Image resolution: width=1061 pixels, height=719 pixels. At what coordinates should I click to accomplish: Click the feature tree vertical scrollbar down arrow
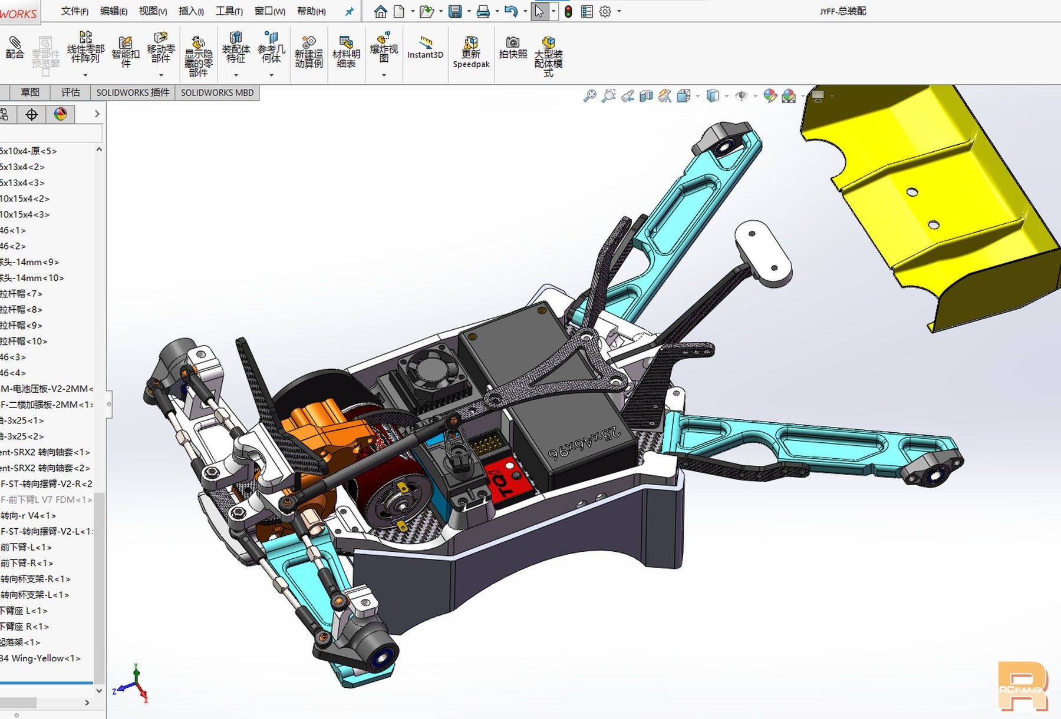tap(99, 691)
